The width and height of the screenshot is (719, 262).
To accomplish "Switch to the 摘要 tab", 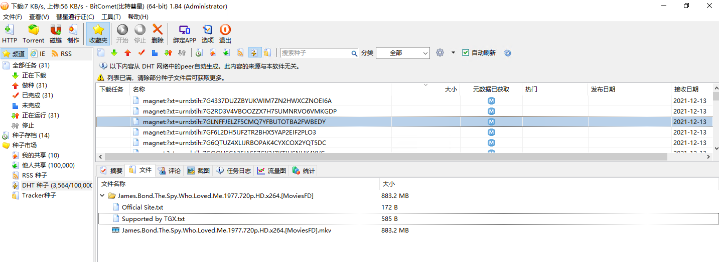I will (x=111, y=170).
